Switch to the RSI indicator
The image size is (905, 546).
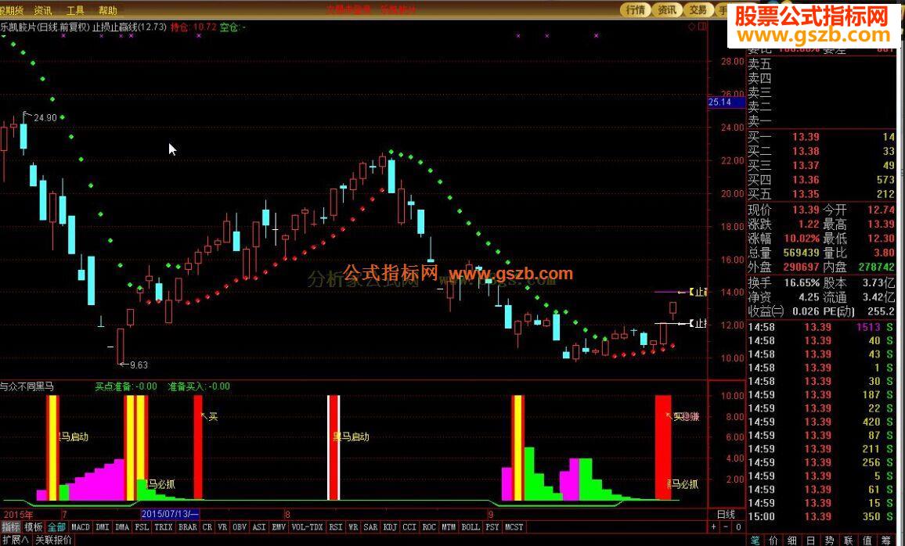[335, 527]
